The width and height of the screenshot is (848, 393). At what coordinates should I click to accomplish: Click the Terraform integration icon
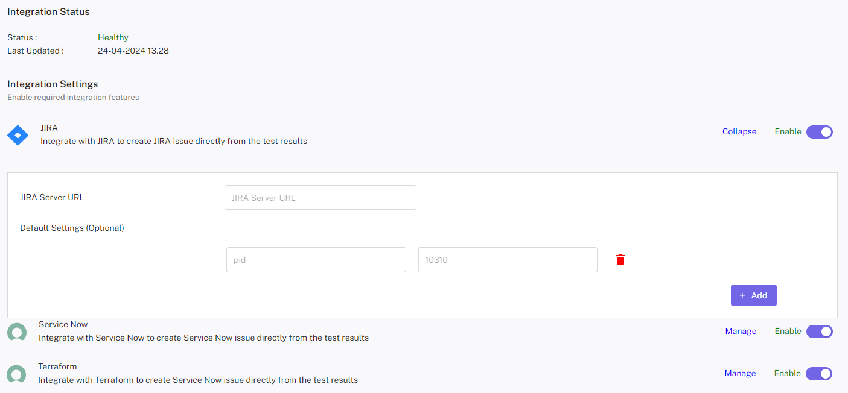[x=17, y=374]
